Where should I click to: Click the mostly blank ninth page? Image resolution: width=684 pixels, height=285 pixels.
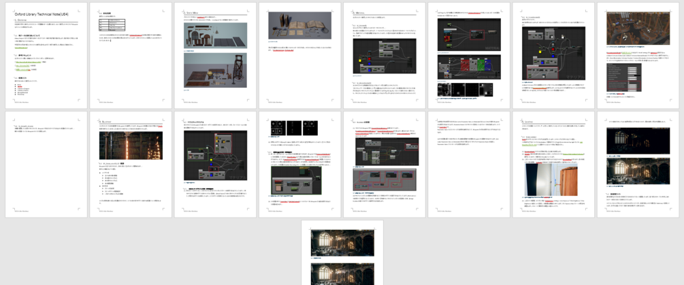coord(46,165)
